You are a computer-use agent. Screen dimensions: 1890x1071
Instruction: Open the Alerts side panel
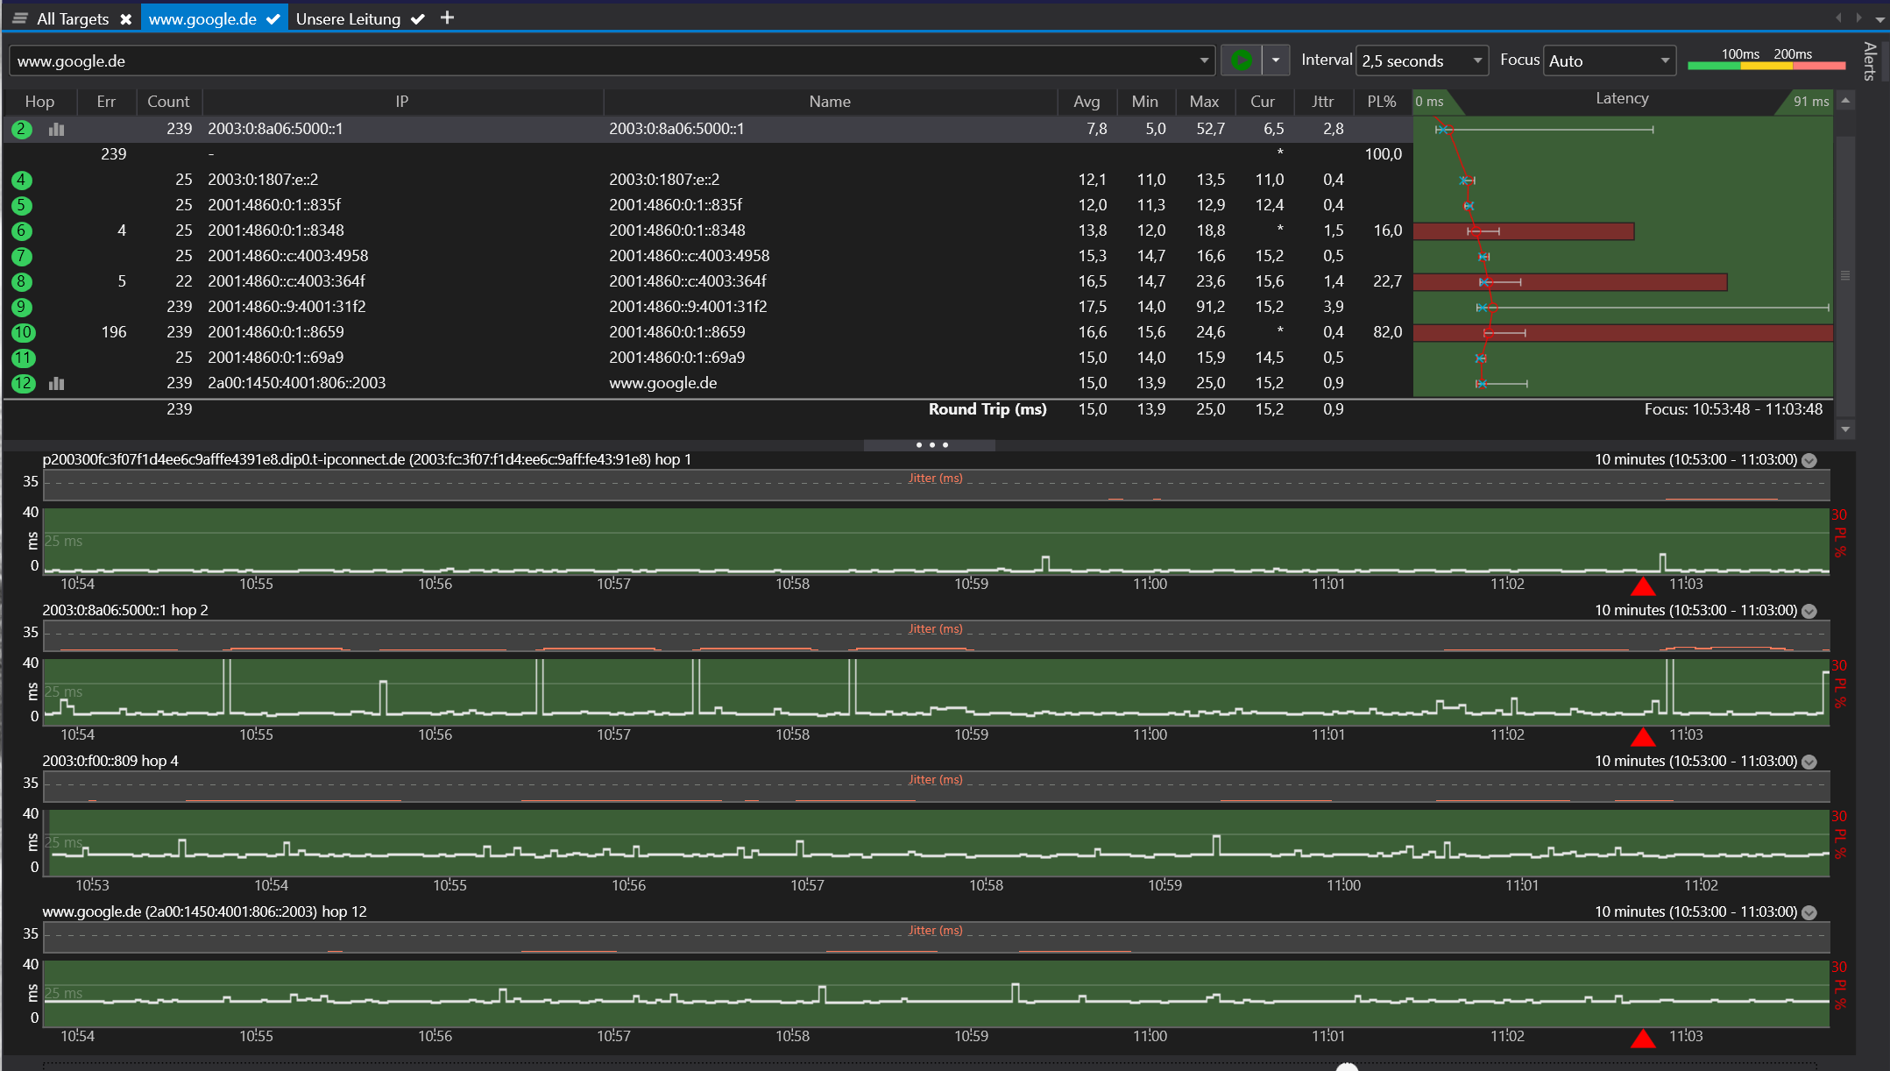1869,61
